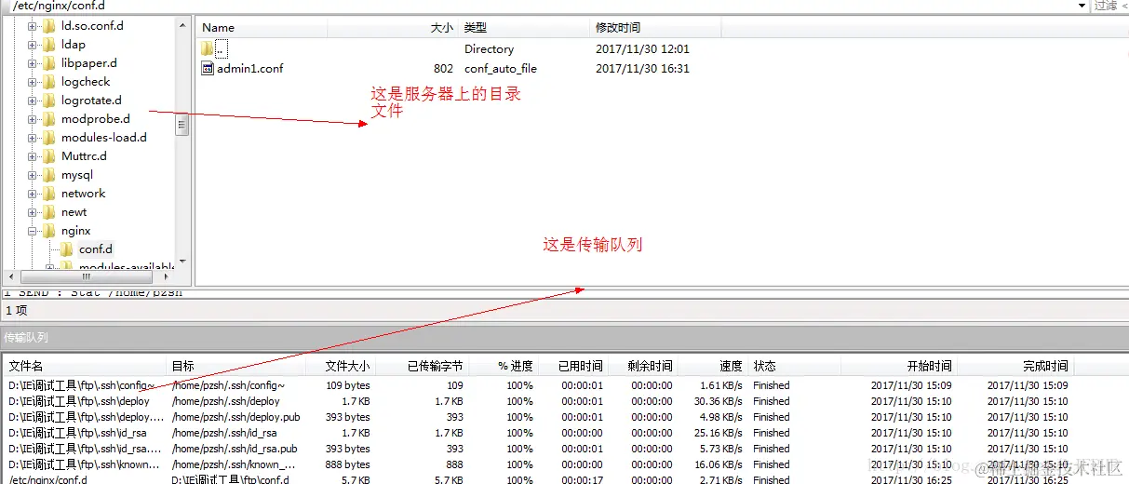The image size is (1129, 484).
Task: Click the 传输队列 panel title
Action: (x=26, y=337)
